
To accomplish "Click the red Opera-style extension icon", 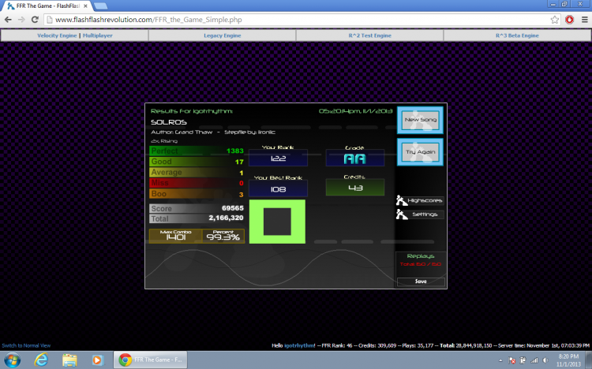I will (569, 20).
